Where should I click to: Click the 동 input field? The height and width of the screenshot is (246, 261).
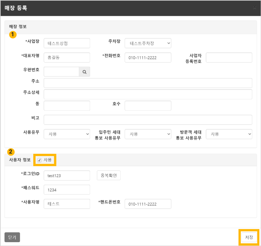tap(67, 106)
